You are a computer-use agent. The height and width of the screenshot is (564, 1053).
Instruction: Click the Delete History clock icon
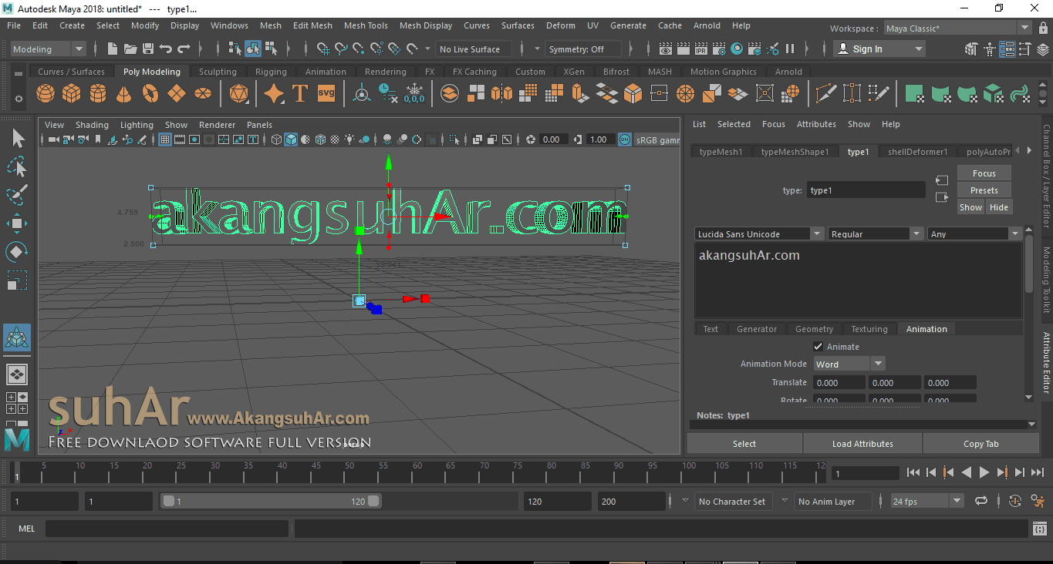(388, 94)
